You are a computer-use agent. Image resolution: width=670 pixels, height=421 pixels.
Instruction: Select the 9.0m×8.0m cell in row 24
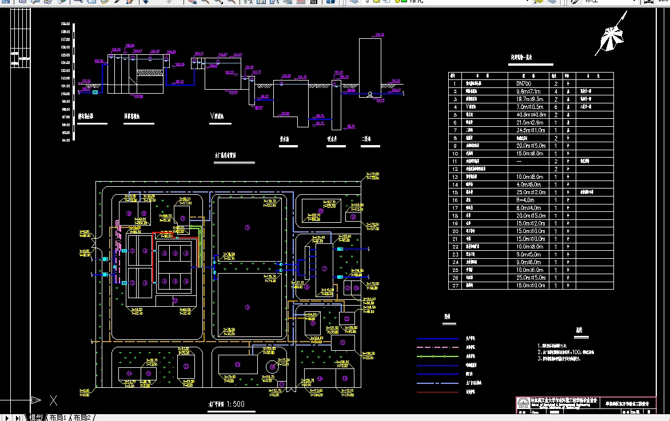pos(529,262)
